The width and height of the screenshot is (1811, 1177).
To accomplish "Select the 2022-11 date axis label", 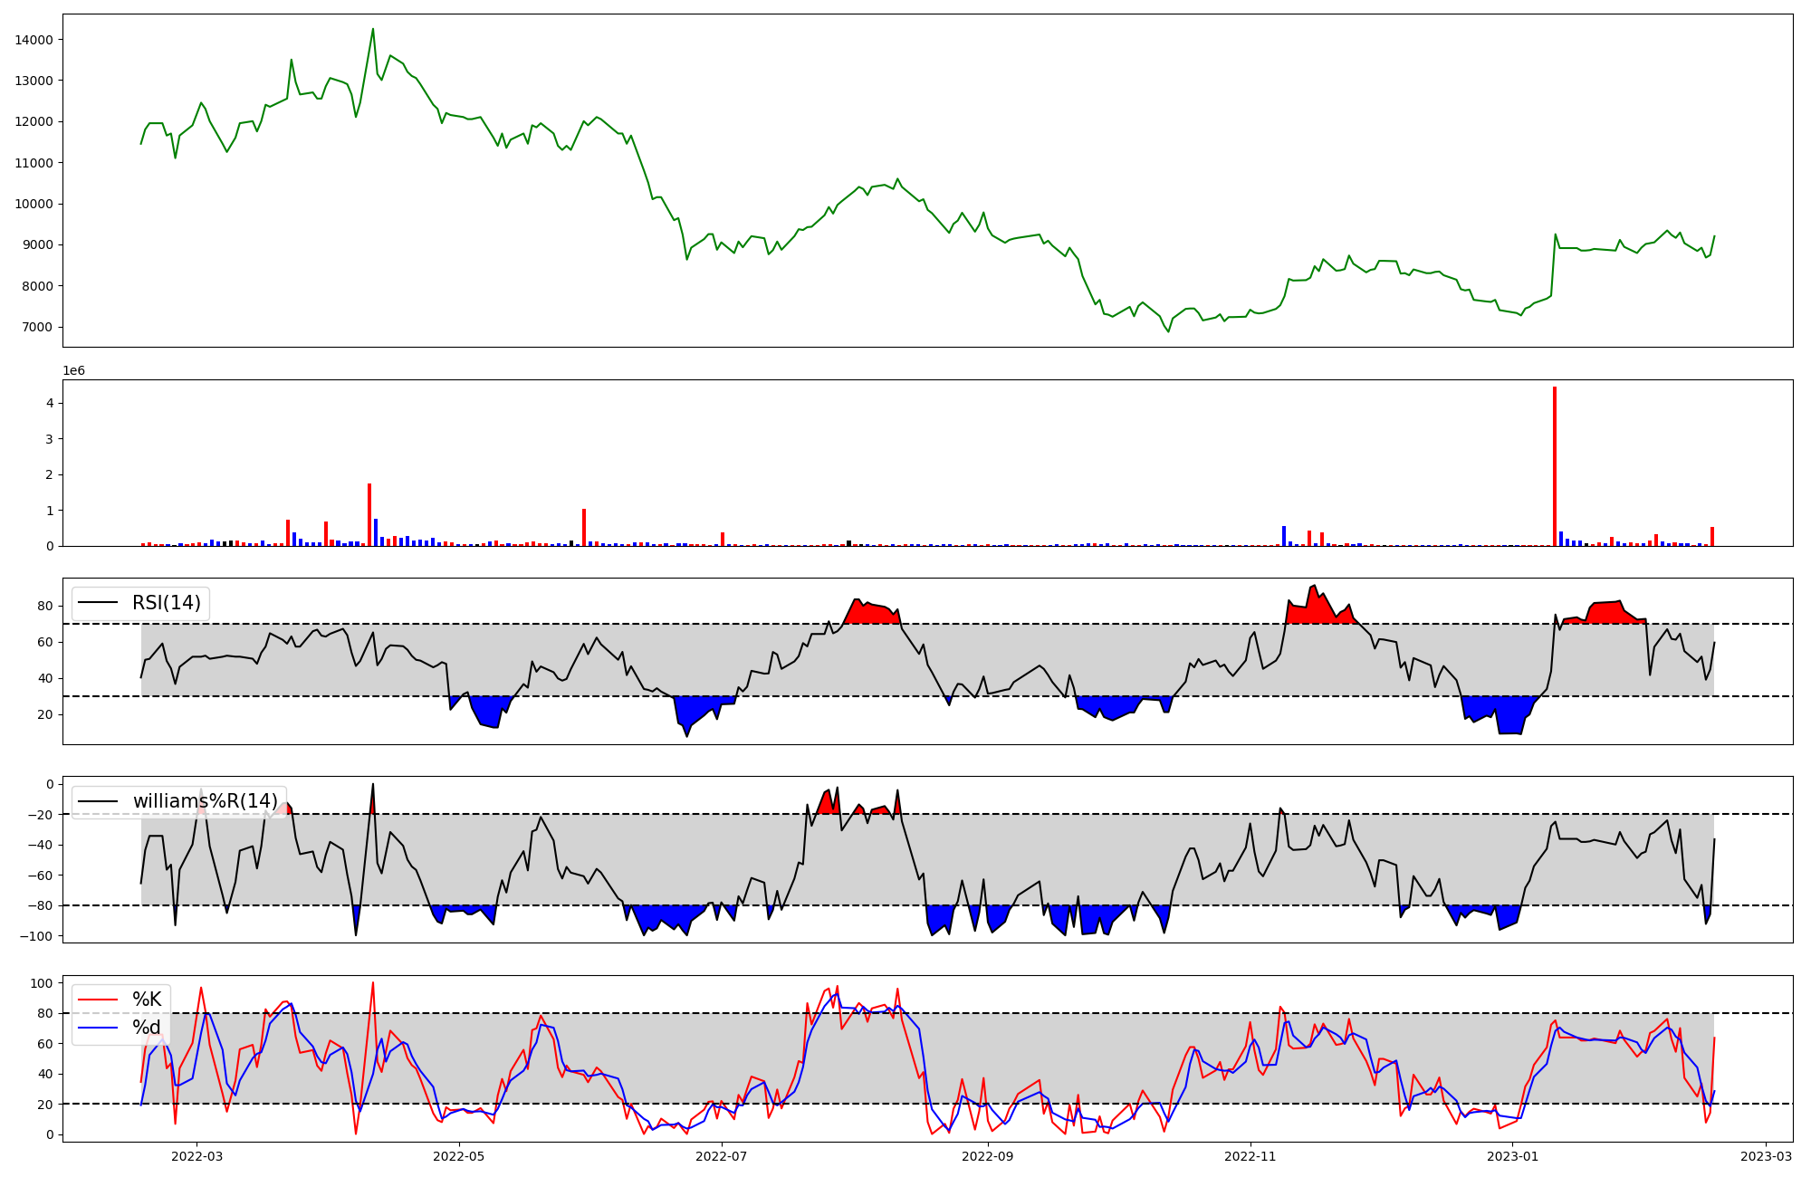I will tap(1250, 1156).
